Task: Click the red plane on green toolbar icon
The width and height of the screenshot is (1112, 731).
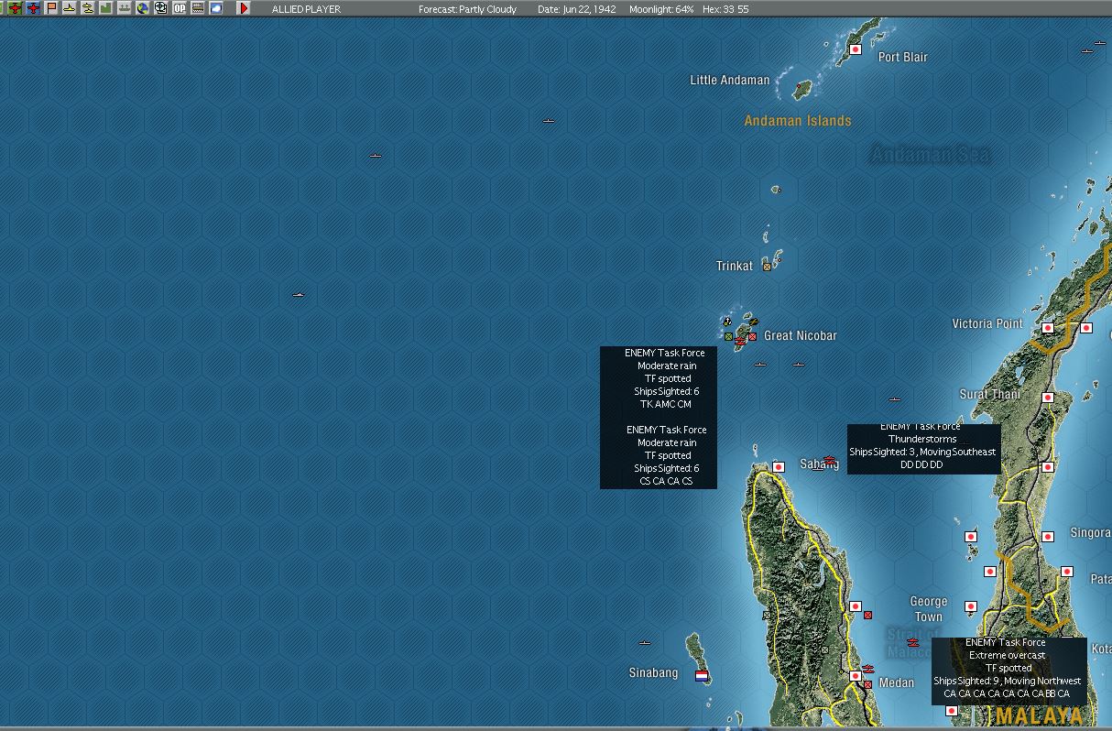Action: (x=15, y=8)
